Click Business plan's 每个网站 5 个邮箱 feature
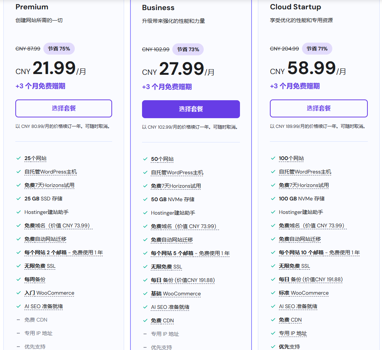 tap(190, 253)
